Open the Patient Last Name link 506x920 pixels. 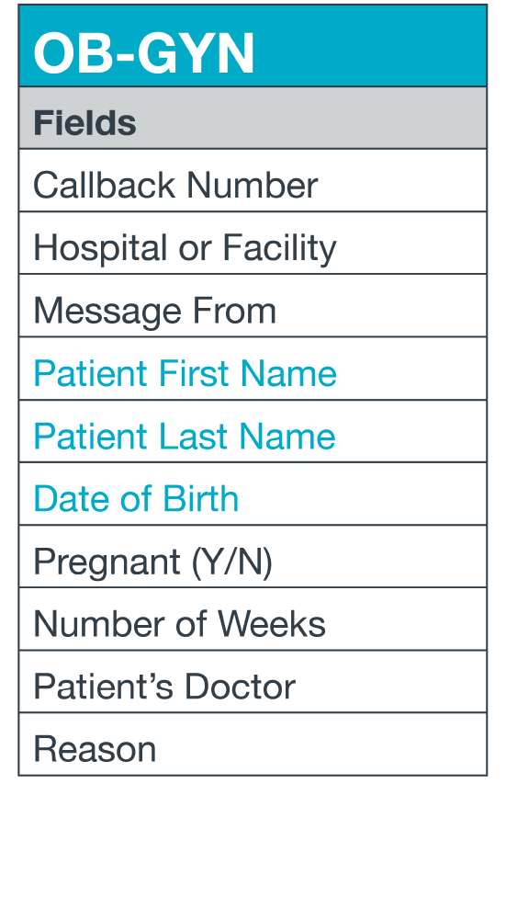point(184,436)
